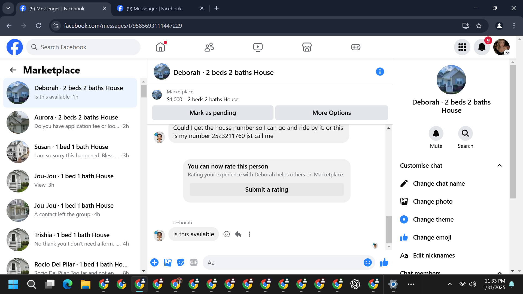Screen dimensions: 523x294
Task: Click Deborah's avatar beside 'Is this available'
Action: [x=159, y=235]
